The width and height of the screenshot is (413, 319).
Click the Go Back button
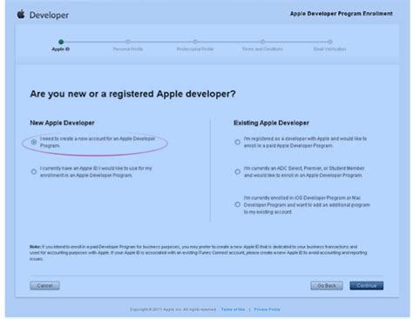(327, 286)
